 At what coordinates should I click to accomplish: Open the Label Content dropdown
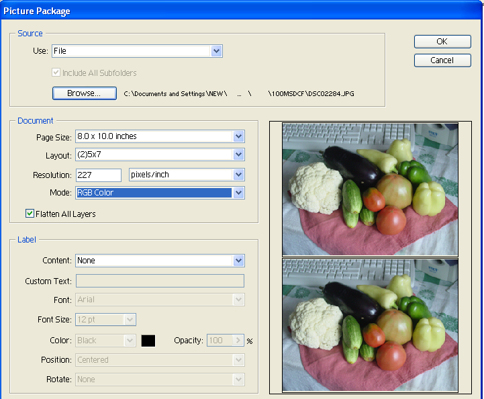coord(160,261)
